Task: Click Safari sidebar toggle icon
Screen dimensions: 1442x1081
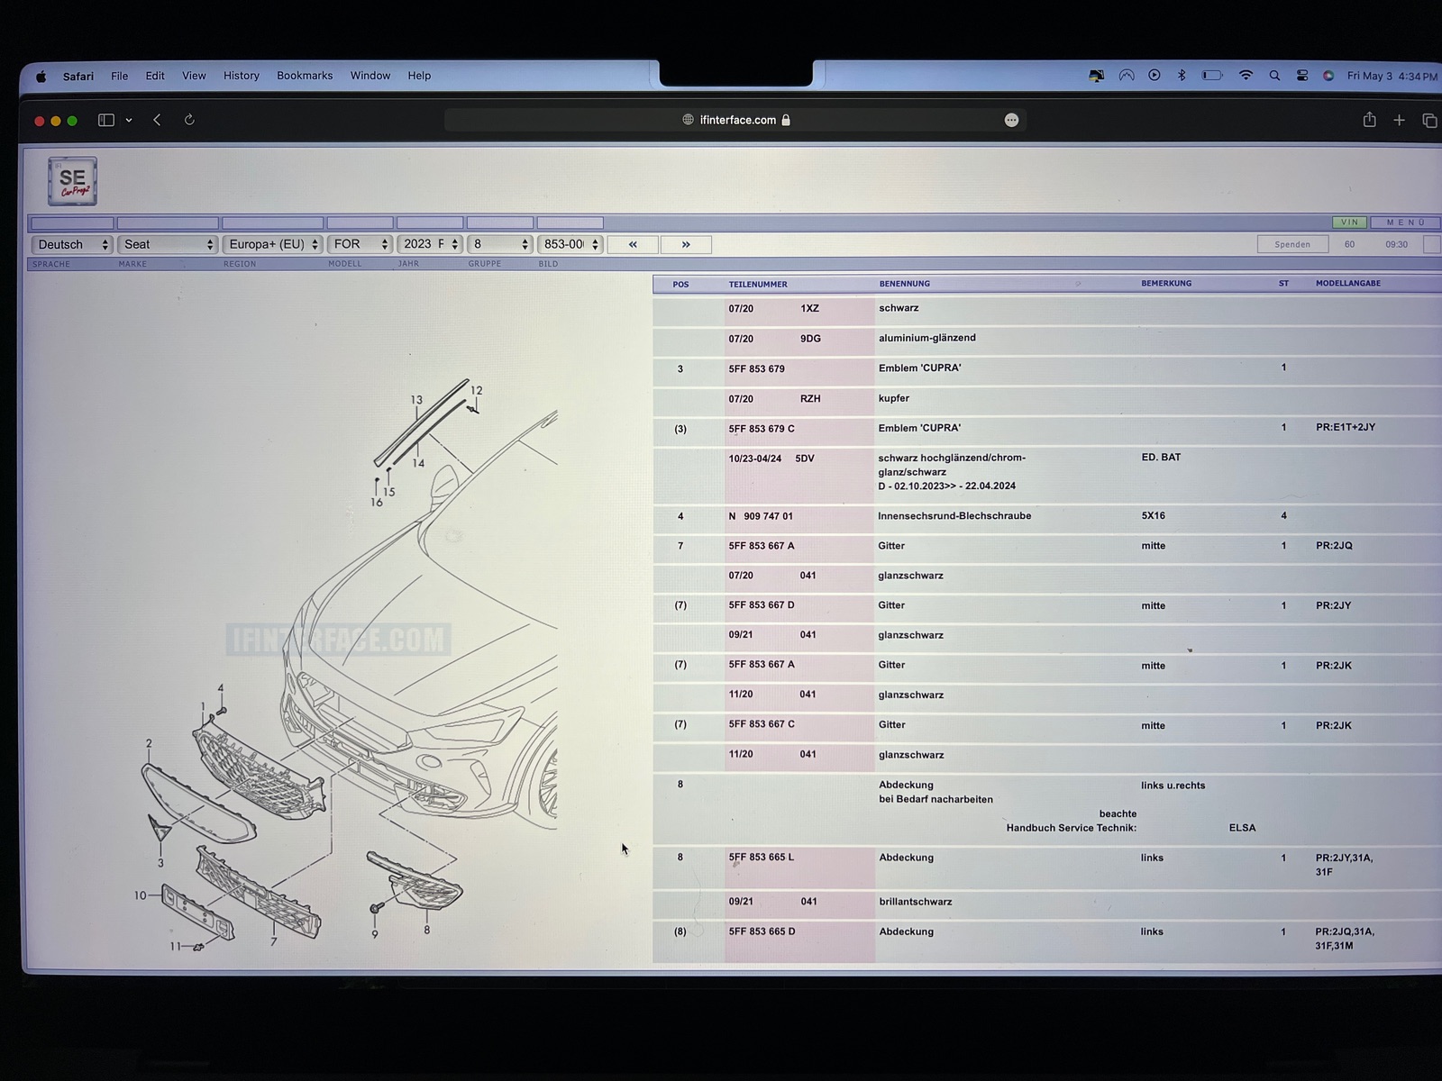Action: pos(106,120)
